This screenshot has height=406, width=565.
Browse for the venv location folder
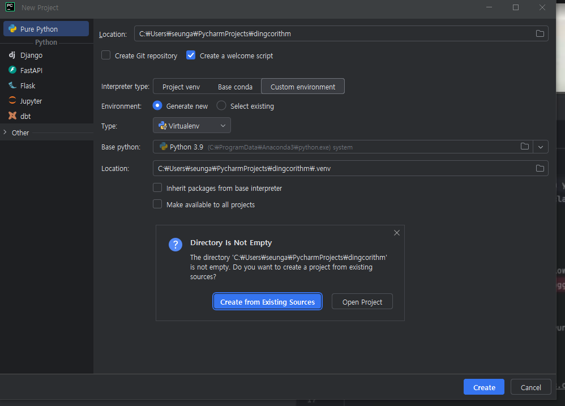[540, 168]
